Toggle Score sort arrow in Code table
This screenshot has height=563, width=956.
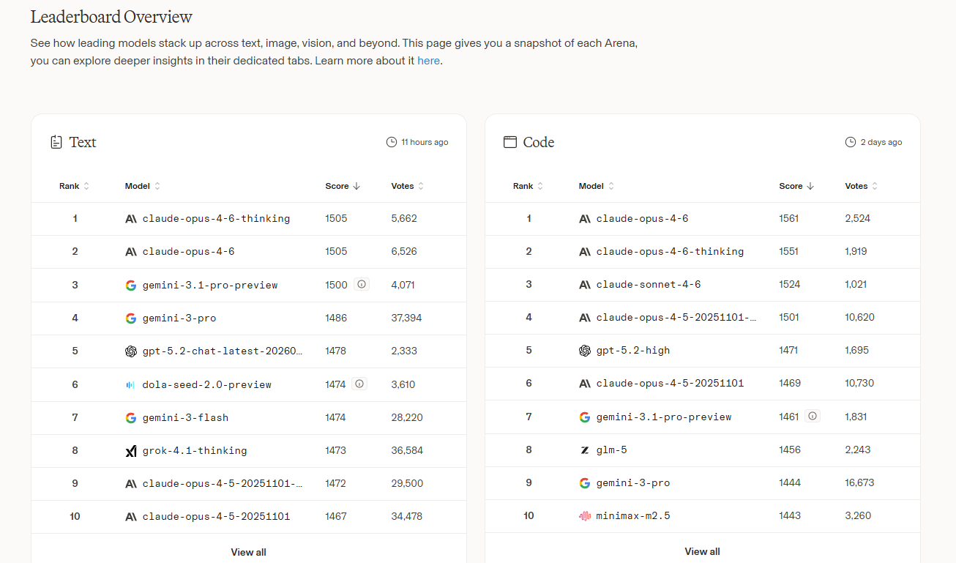point(810,187)
